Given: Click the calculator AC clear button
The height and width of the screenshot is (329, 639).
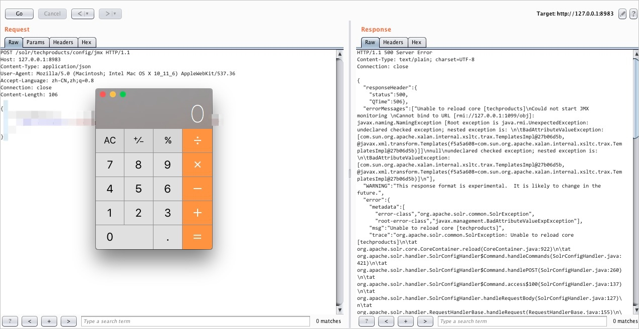Looking at the screenshot, I should [x=110, y=140].
